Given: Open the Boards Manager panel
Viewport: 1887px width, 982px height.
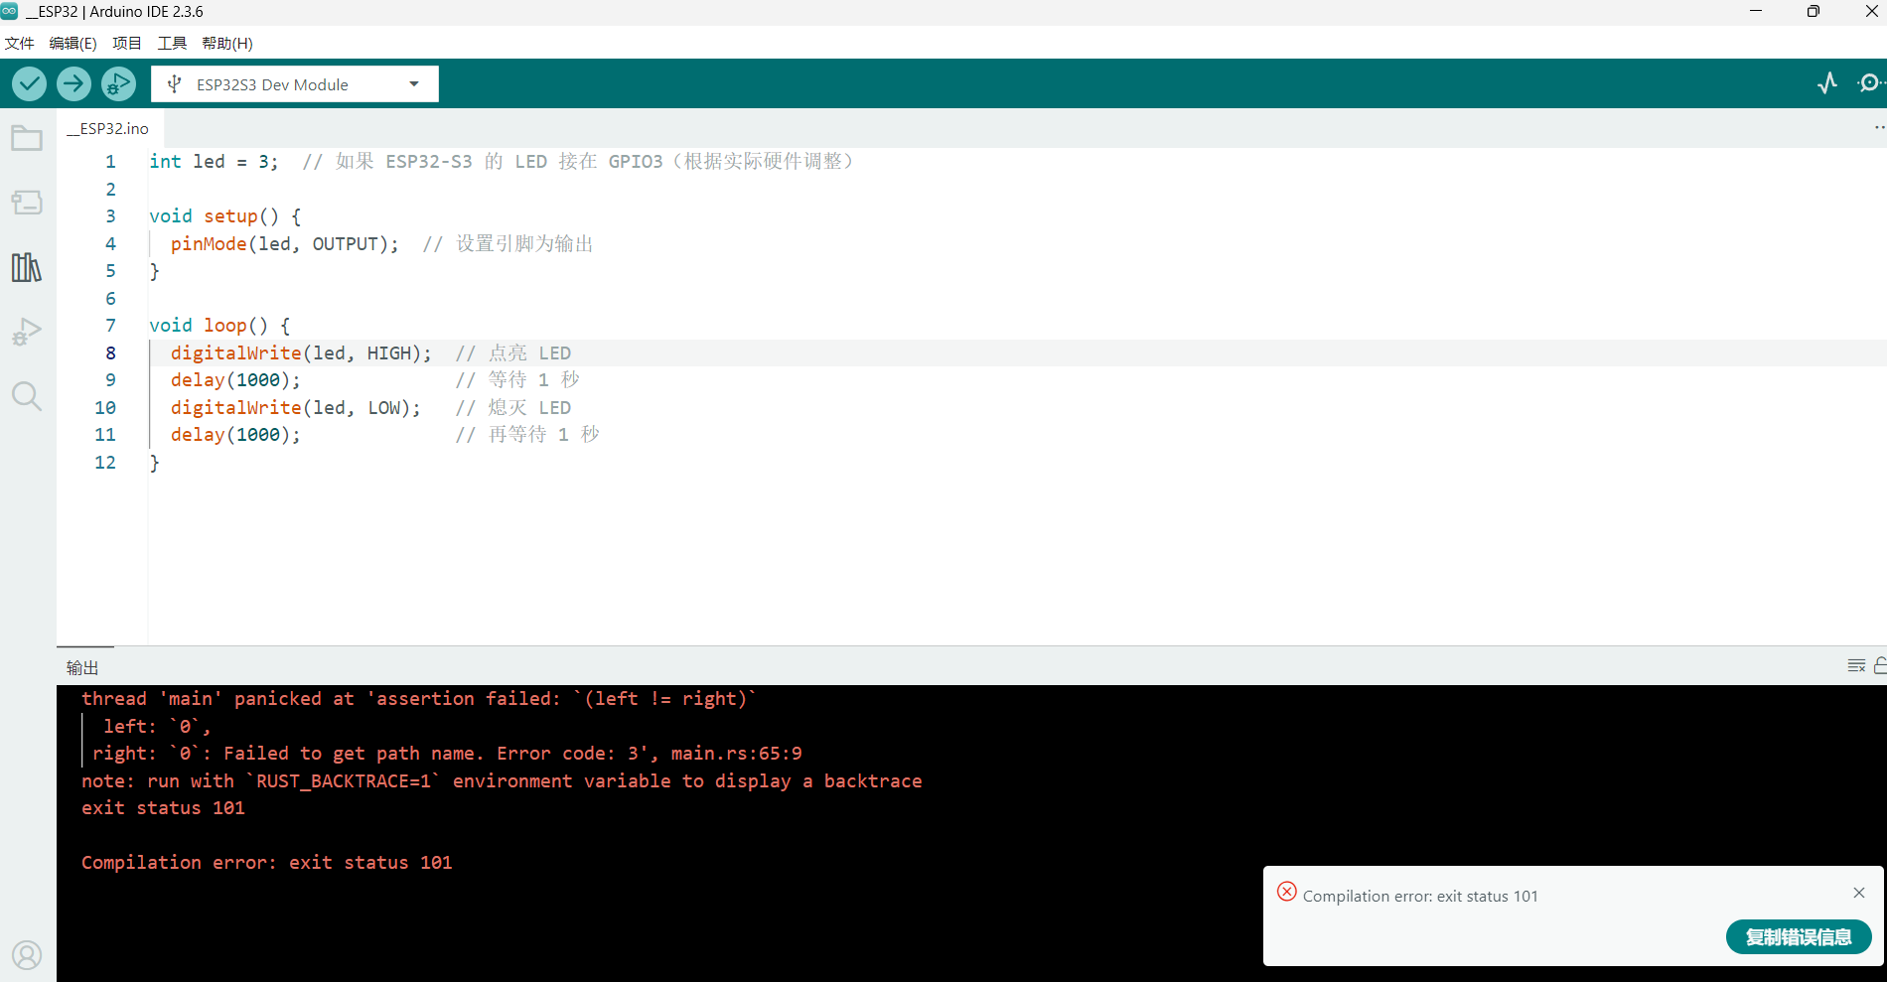Looking at the screenshot, I should click(27, 203).
